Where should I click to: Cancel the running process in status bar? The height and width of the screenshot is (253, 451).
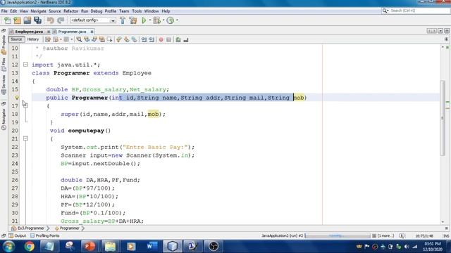coord(374,236)
